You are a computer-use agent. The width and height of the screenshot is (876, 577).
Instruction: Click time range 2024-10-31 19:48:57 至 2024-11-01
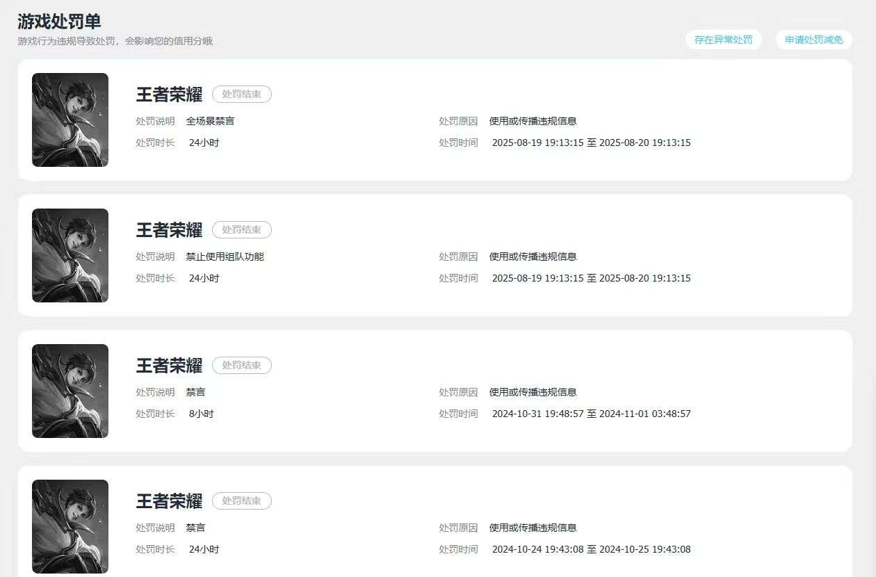[592, 414]
